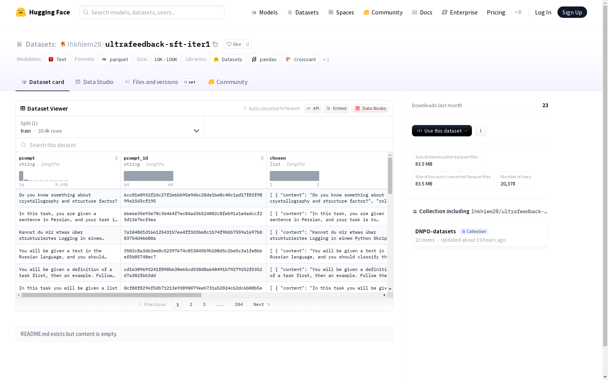
Task: Click the table scroll-left arrow
Action: [x=19, y=295]
